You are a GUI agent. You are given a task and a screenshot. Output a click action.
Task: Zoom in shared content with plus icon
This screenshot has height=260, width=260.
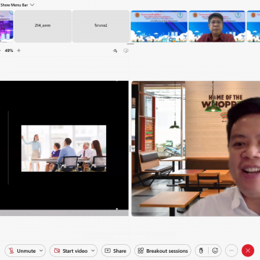(x=19, y=51)
